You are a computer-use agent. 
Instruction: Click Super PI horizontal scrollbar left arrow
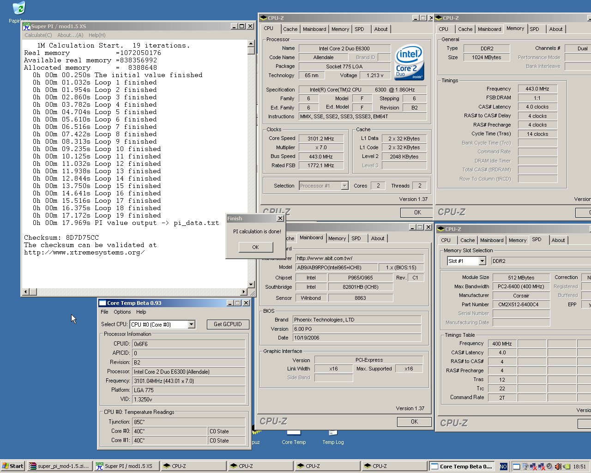26,291
